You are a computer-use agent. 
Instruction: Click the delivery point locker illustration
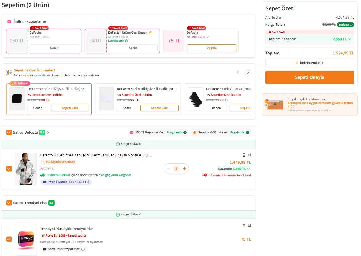coord(274,105)
